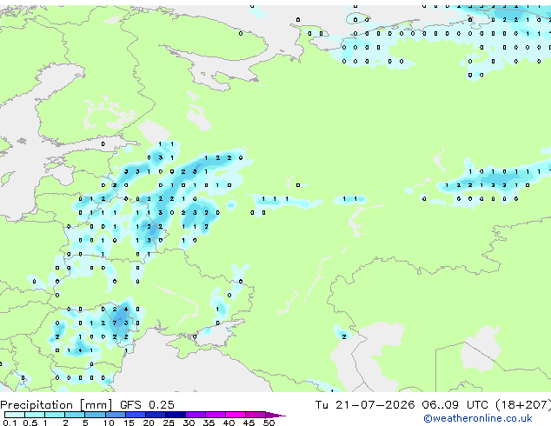Click the '7' precipitation value on map

point(115,323)
